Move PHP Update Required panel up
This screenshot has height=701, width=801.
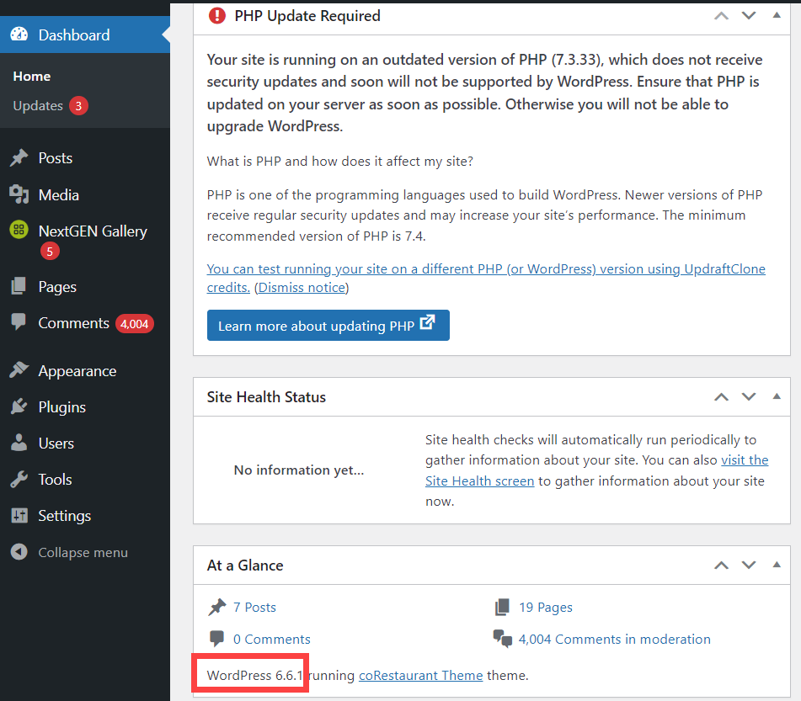tap(721, 16)
